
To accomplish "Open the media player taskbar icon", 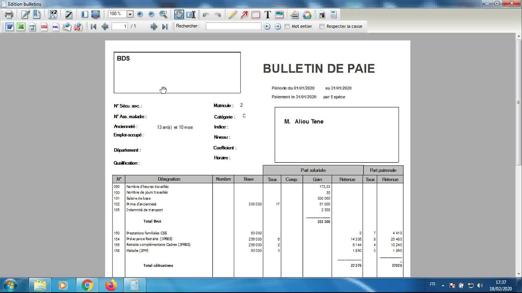I will click(63, 285).
